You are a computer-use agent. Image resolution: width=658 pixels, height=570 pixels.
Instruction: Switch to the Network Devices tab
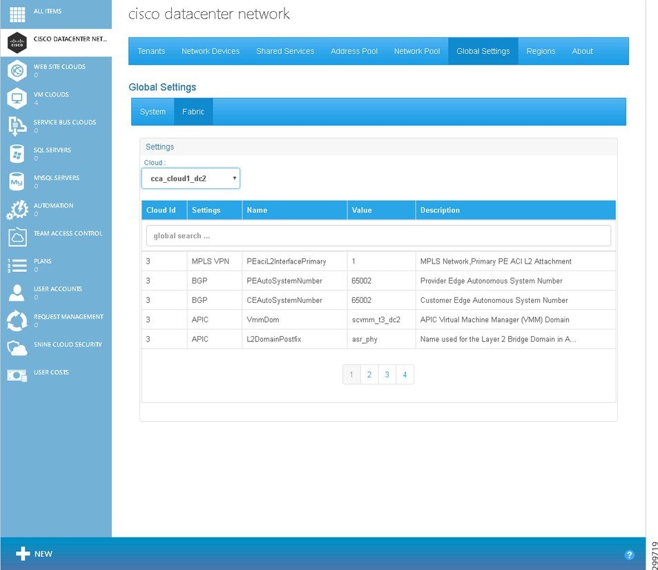click(x=211, y=51)
